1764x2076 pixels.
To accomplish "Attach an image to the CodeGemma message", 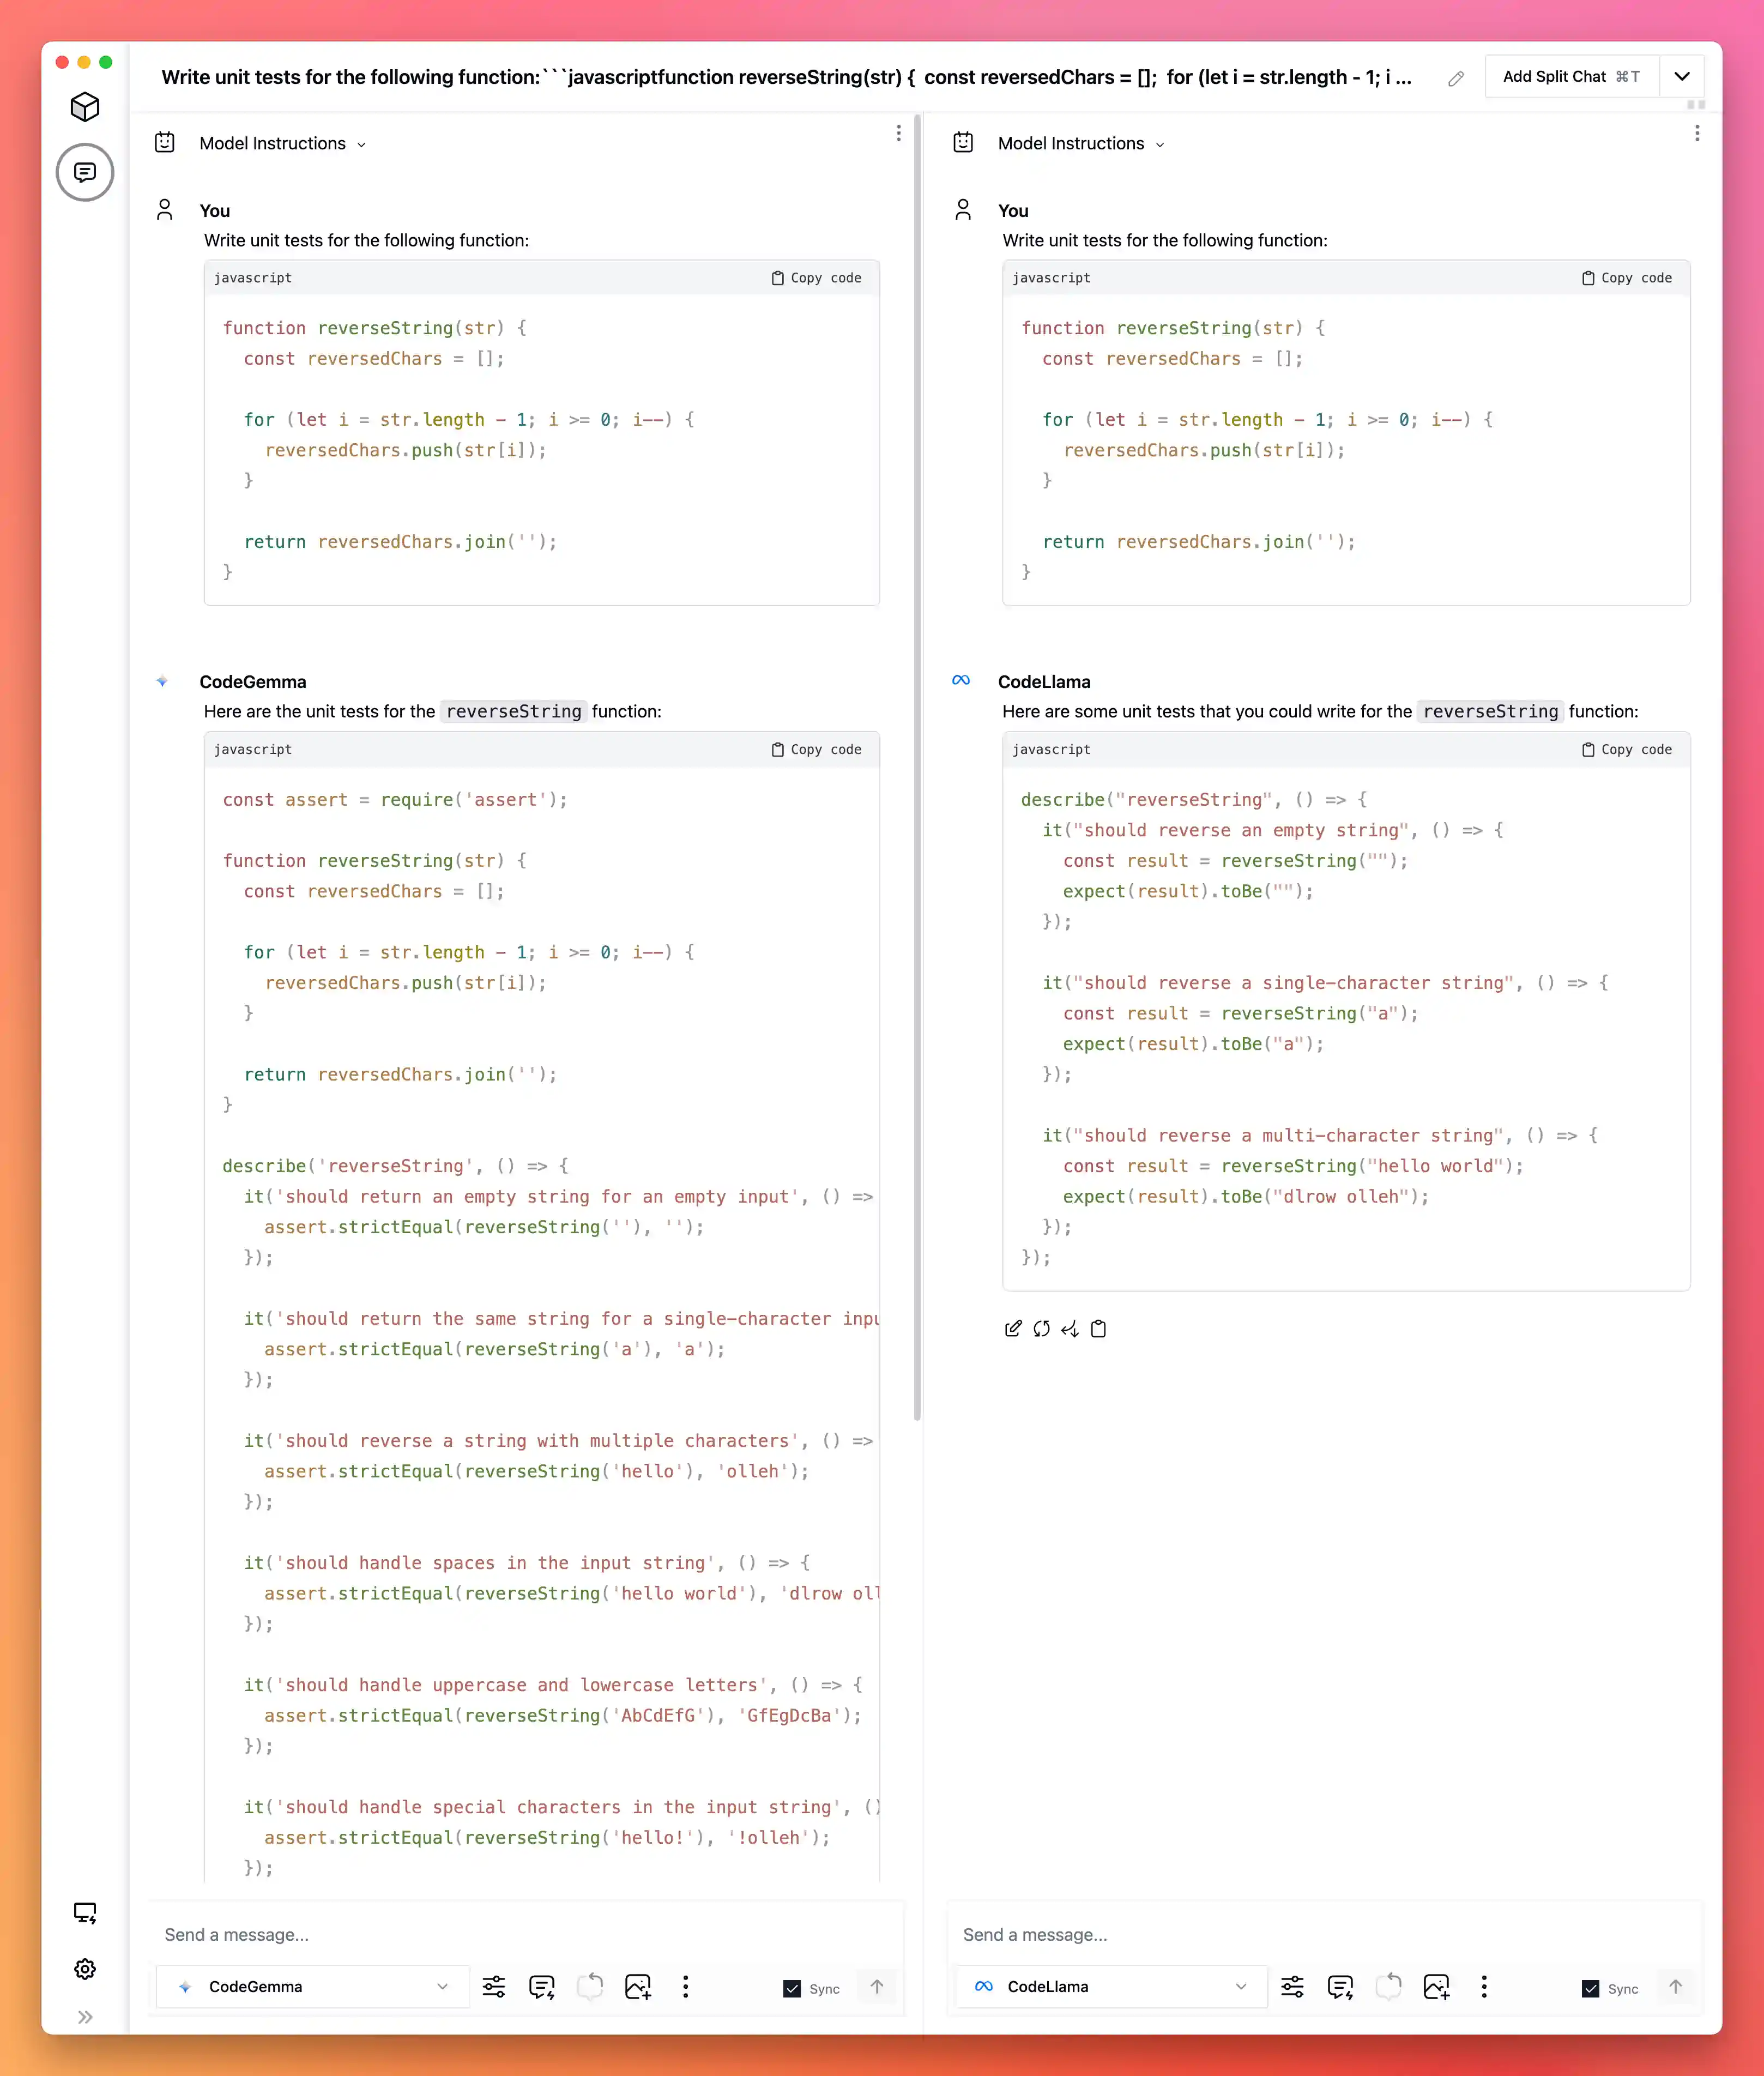I will 638,1987.
